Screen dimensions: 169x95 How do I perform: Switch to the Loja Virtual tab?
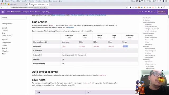(17, 4)
